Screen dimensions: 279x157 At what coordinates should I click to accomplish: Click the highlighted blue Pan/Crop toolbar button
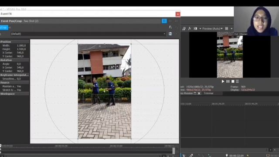164,21
